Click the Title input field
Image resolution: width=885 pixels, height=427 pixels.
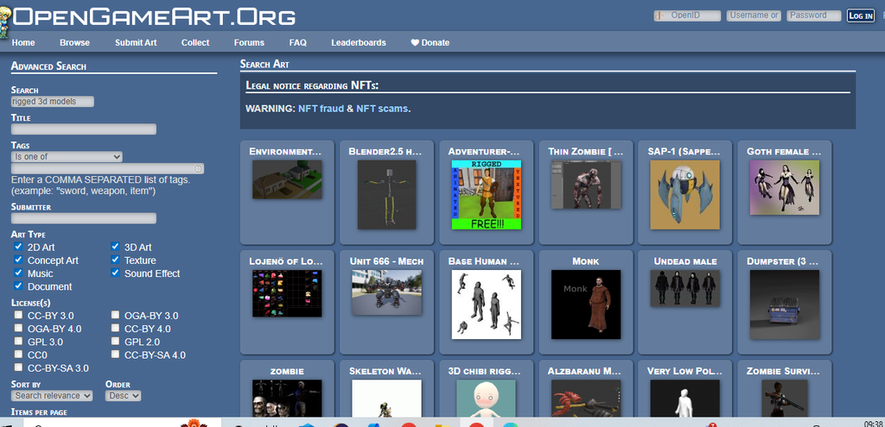(x=84, y=129)
